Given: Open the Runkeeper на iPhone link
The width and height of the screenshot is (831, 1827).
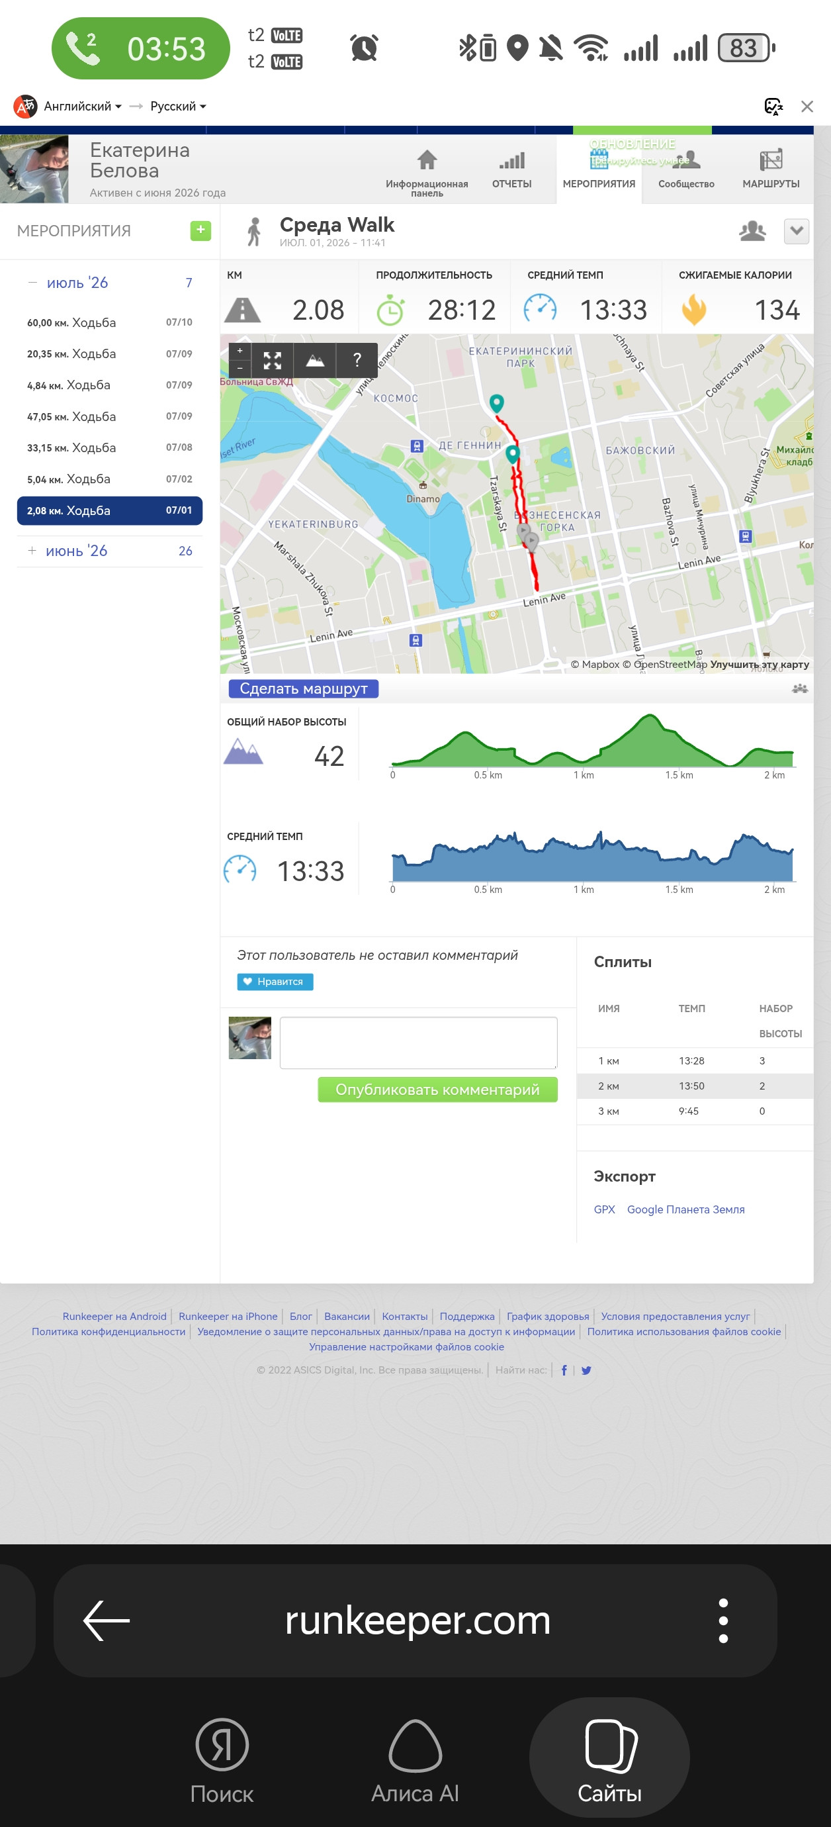Looking at the screenshot, I should [228, 1317].
